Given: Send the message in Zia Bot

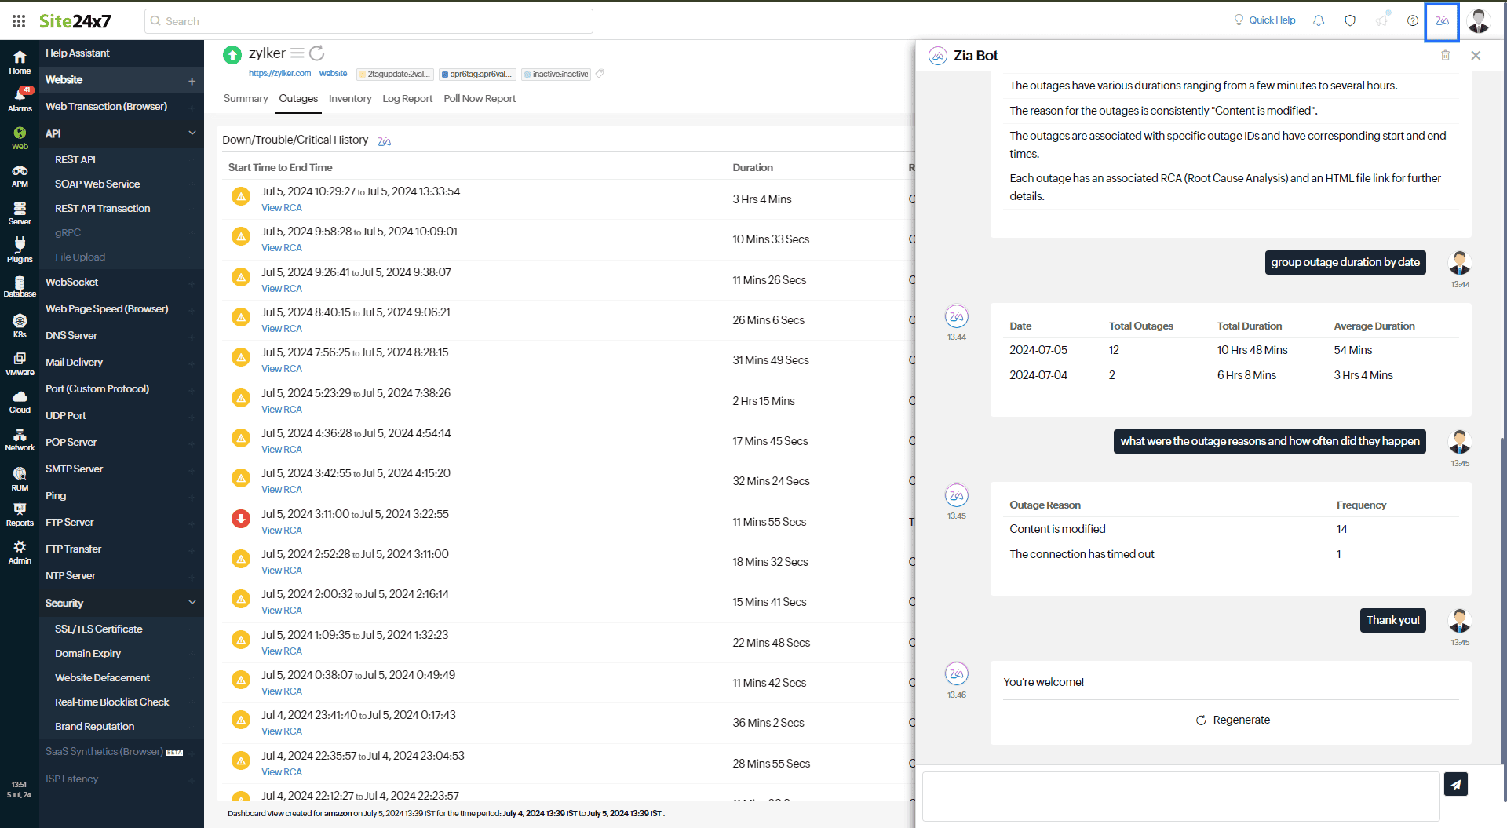Looking at the screenshot, I should pos(1456,784).
